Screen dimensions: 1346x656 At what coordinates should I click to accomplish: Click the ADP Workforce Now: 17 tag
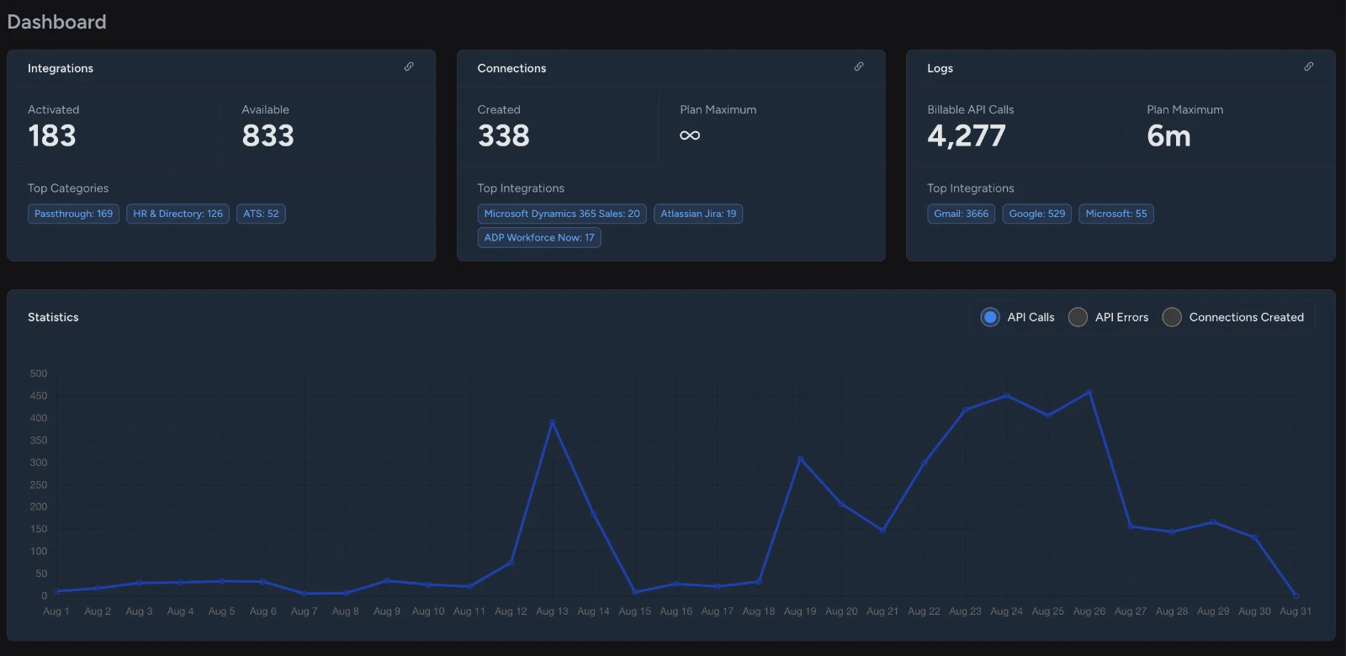coord(539,237)
